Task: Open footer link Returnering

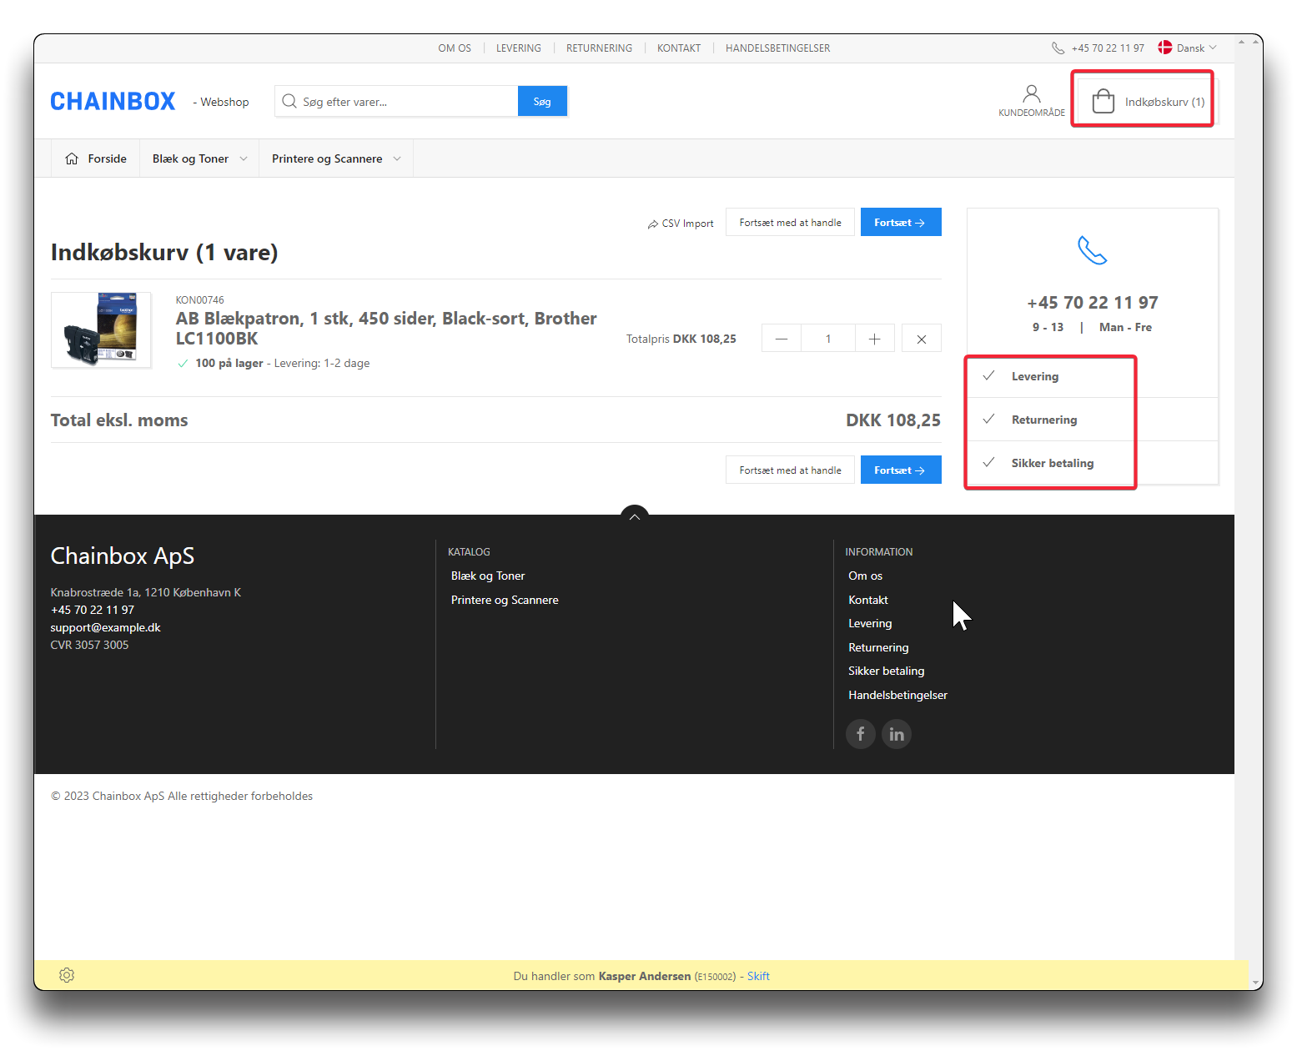Action: click(878, 647)
